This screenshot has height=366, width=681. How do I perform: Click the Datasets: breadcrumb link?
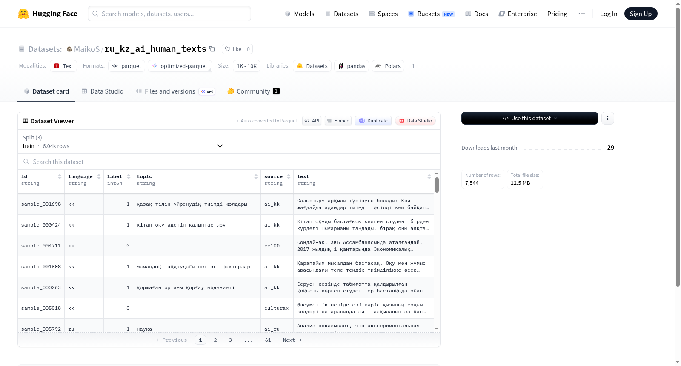[x=45, y=49]
